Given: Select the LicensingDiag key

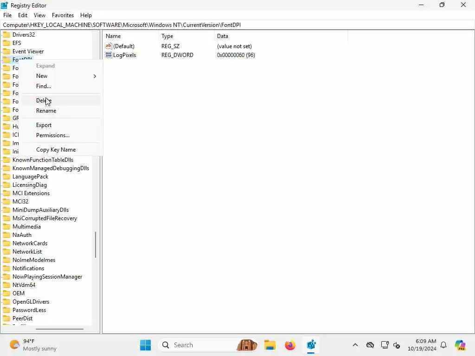Looking at the screenshot, I should 29,185.
